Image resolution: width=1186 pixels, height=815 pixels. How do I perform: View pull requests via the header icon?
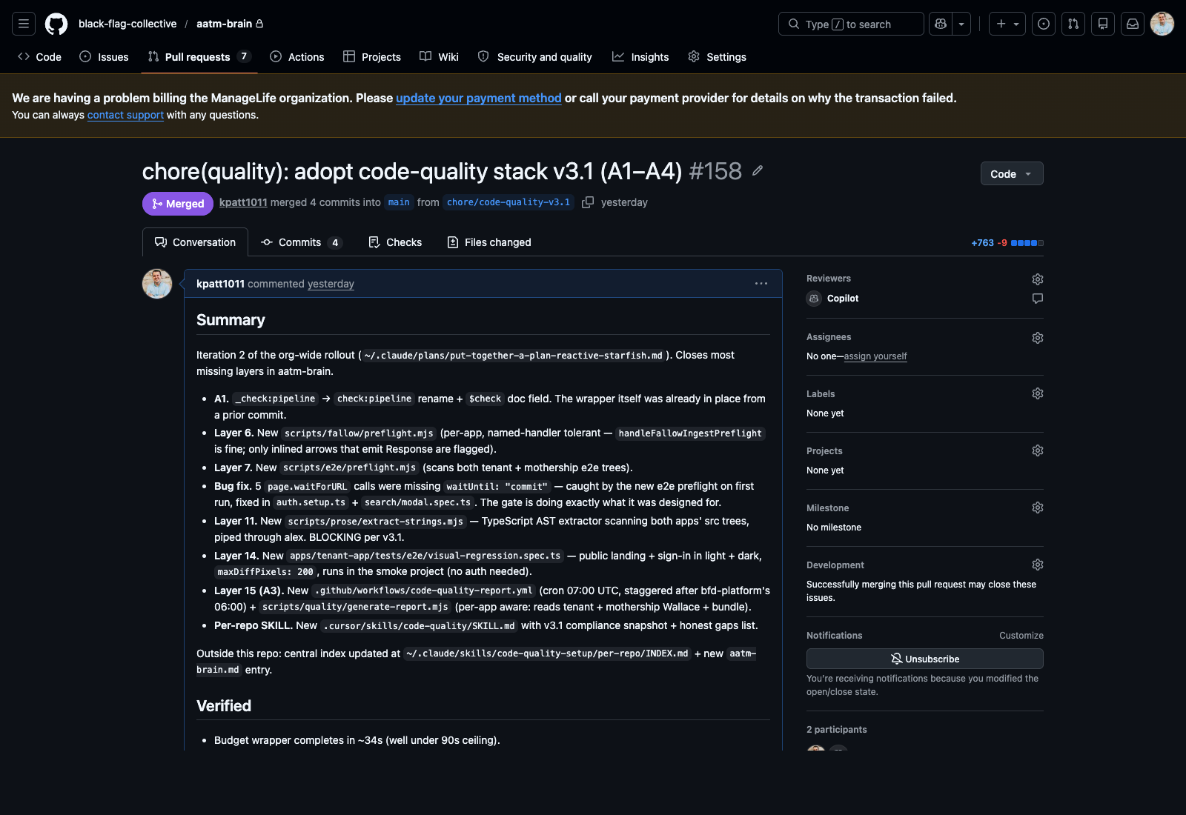pos(1073,23)
